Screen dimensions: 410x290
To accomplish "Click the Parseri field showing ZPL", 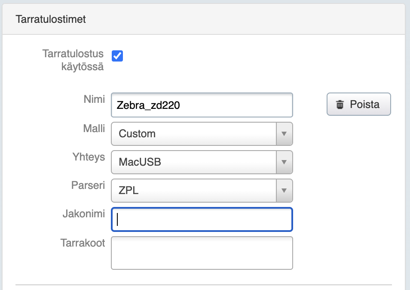I will point(193,191).
